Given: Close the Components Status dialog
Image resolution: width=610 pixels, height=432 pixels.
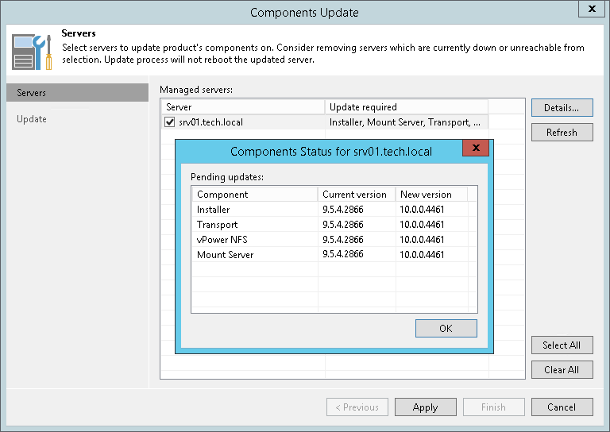Looking at the screenshot, I should (x=476, y=149).
